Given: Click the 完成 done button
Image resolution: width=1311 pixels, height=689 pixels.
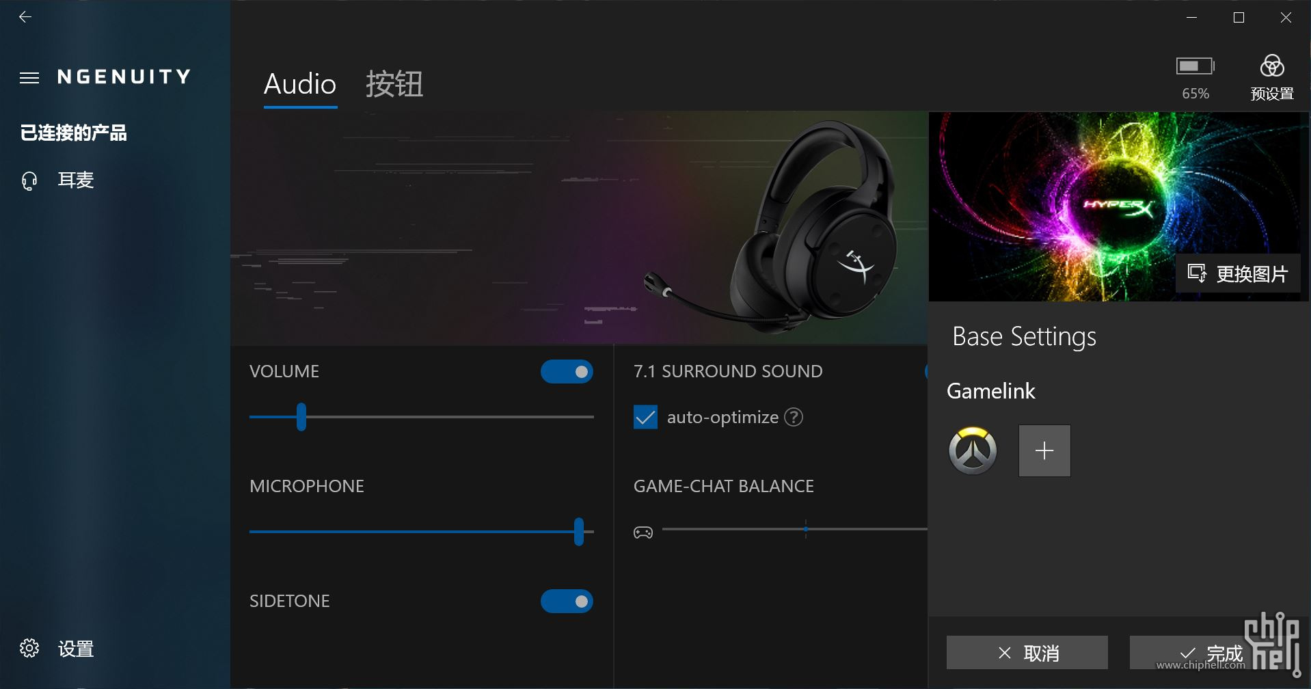Looking at the screenshot, I should pyautogui.click(x=1211, y=653).
